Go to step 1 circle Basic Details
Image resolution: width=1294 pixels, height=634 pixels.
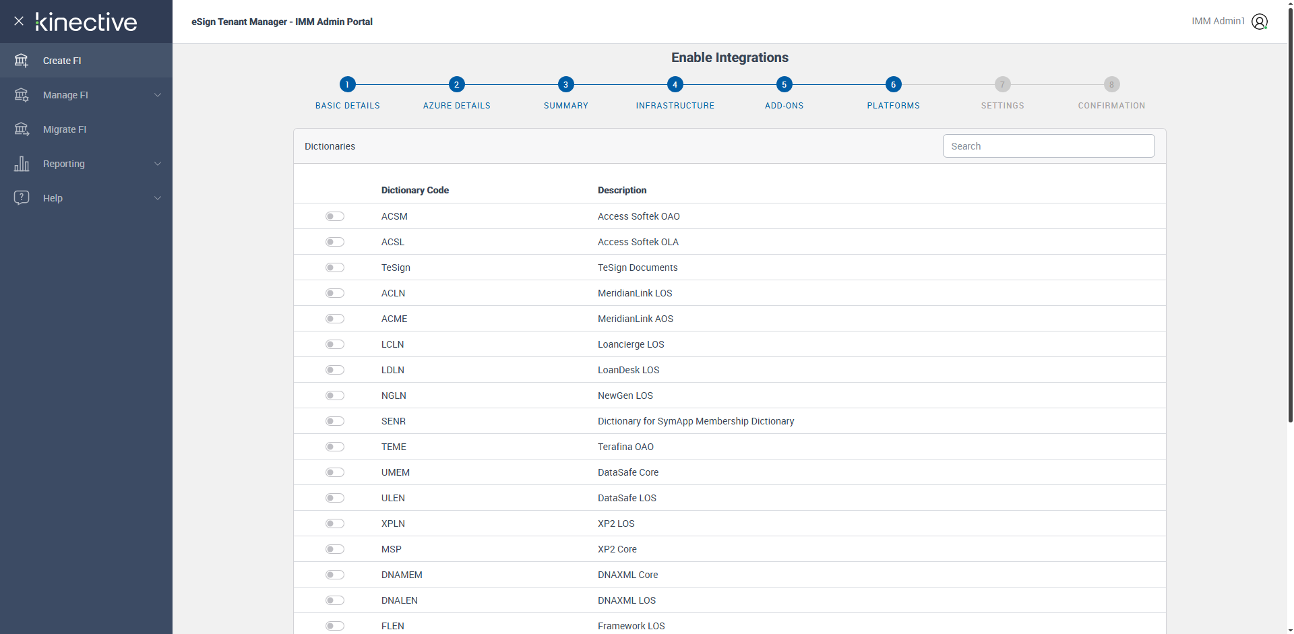(x=347, y=84)
